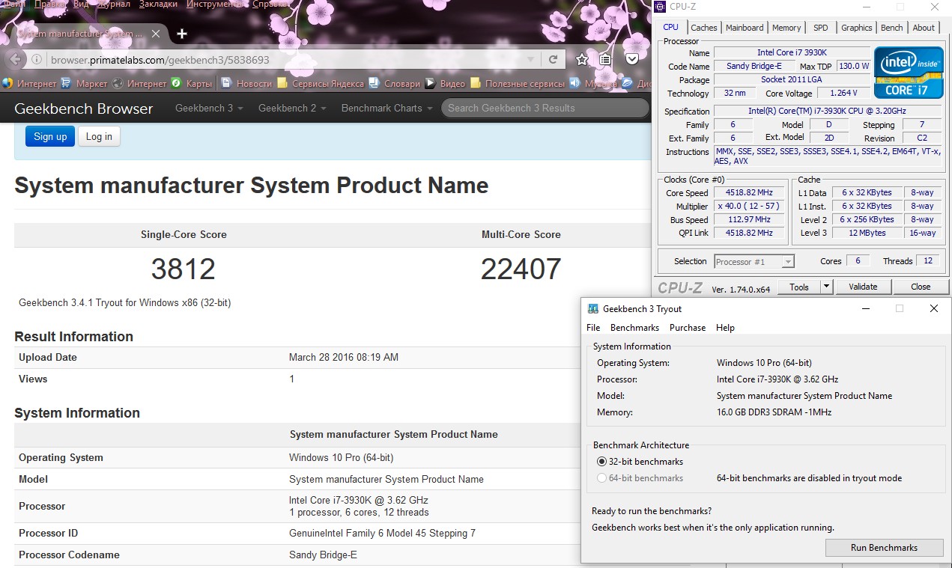The image size is (952, 568).
Task: Open the Benchmarks menu in Geekbench
Action: pyautogui.click(x=634, y=328)
